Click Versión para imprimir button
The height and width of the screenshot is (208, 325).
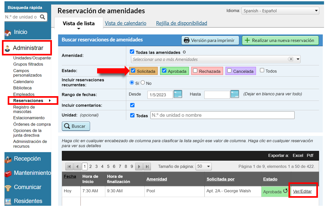(210, 40)
